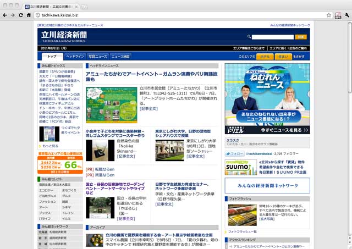The image size is (352, 249).
Task: Open 記事全文 under the Amyu Tachikawa article
Action: (x=148, y=109)
